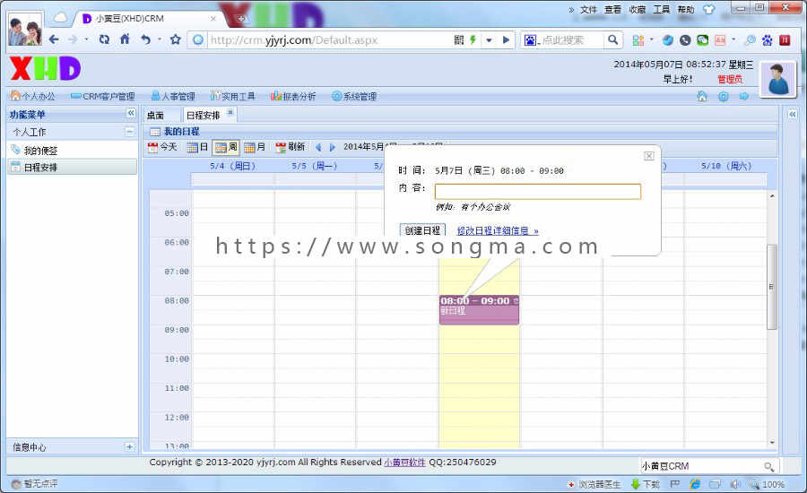This screenshot has height=493, width=807.
Task: Click the blue logout arrow header icon
Action: [x=744, y=96]
